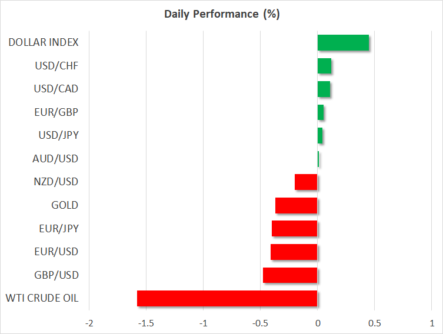Image resolution: width=443 pixels, height=334 pixels.
Task: Click the green USD/CHF bar
Action: [x=324, y=66]
